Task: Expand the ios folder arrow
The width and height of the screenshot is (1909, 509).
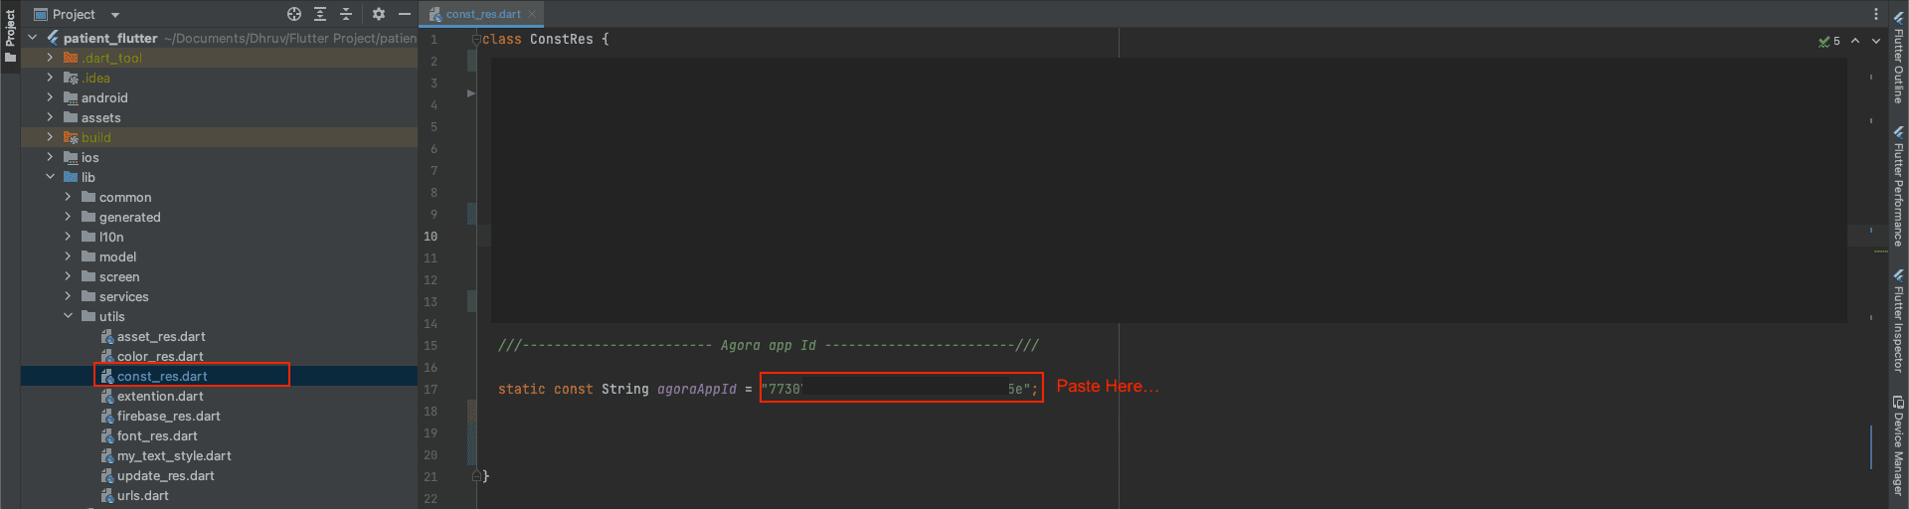Action: [x=50, y=157]
